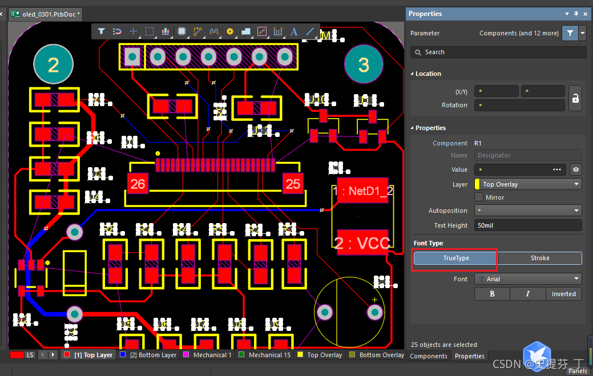Image resolution: width=593 pixels, height=376 pixels.
Task: Open the Layer dropdown Top Overlay
Action: point(528,184)
